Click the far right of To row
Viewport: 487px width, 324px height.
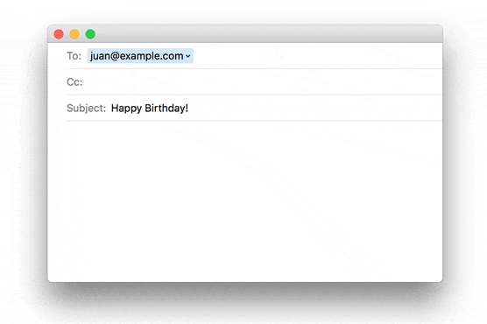point(432,56)
